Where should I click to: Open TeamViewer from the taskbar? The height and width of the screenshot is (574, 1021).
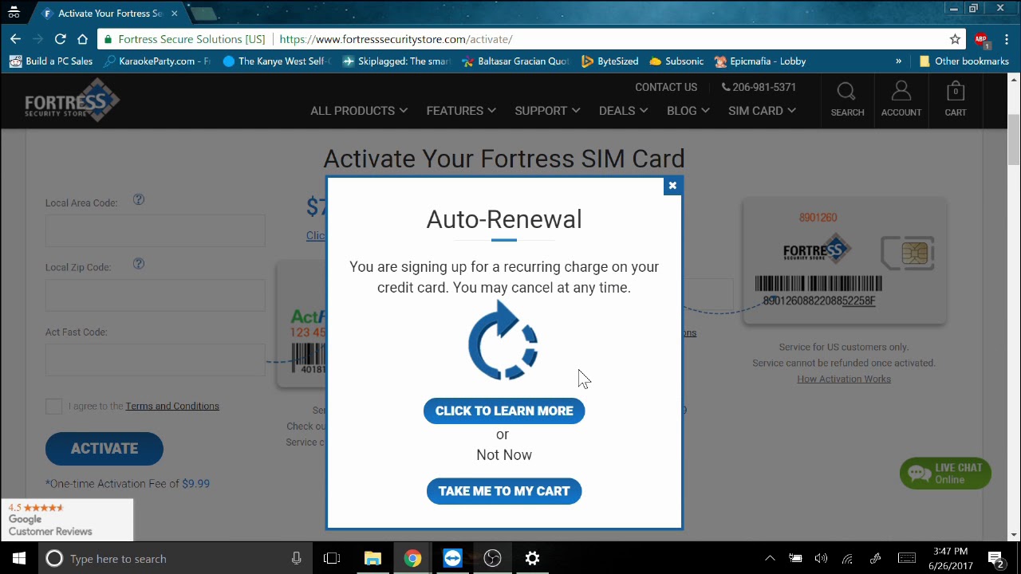[x=452, y=558]
